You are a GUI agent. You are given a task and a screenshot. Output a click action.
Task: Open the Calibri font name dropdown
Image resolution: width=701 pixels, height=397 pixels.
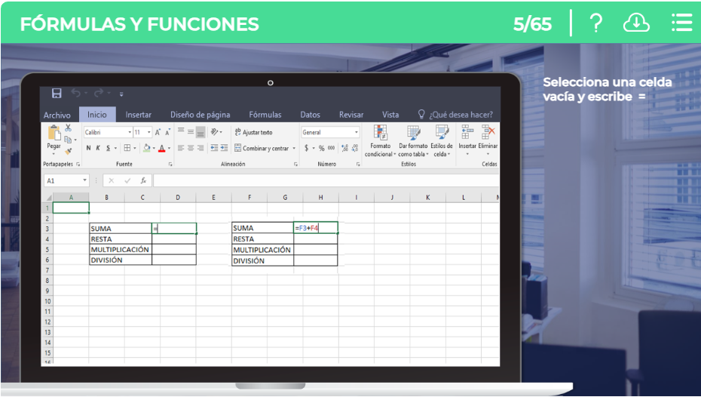click(128, 132)
